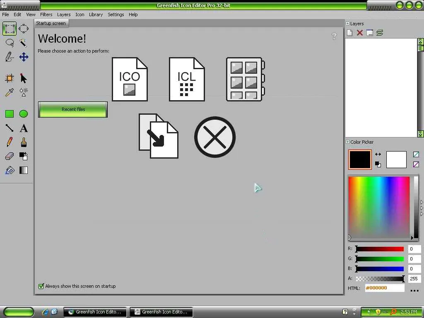Open the Layers menu
This screenshot has width=424, height=318.
[64, 14]
